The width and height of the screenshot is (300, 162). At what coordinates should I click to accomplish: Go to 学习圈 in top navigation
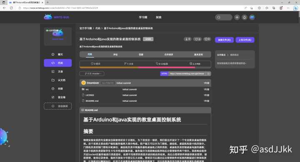click(143, 17)
